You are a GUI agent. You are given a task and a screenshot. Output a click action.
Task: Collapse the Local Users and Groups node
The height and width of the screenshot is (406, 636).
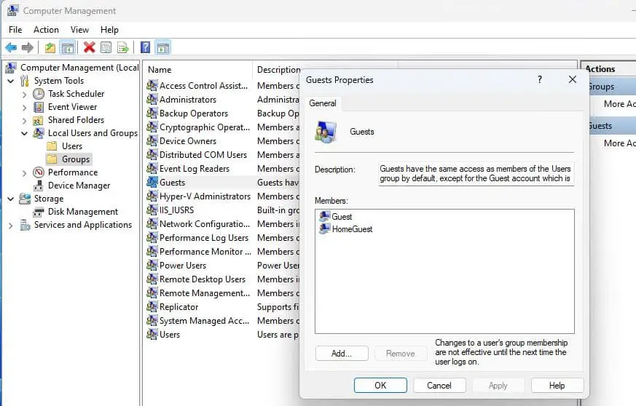pos(24,133)
